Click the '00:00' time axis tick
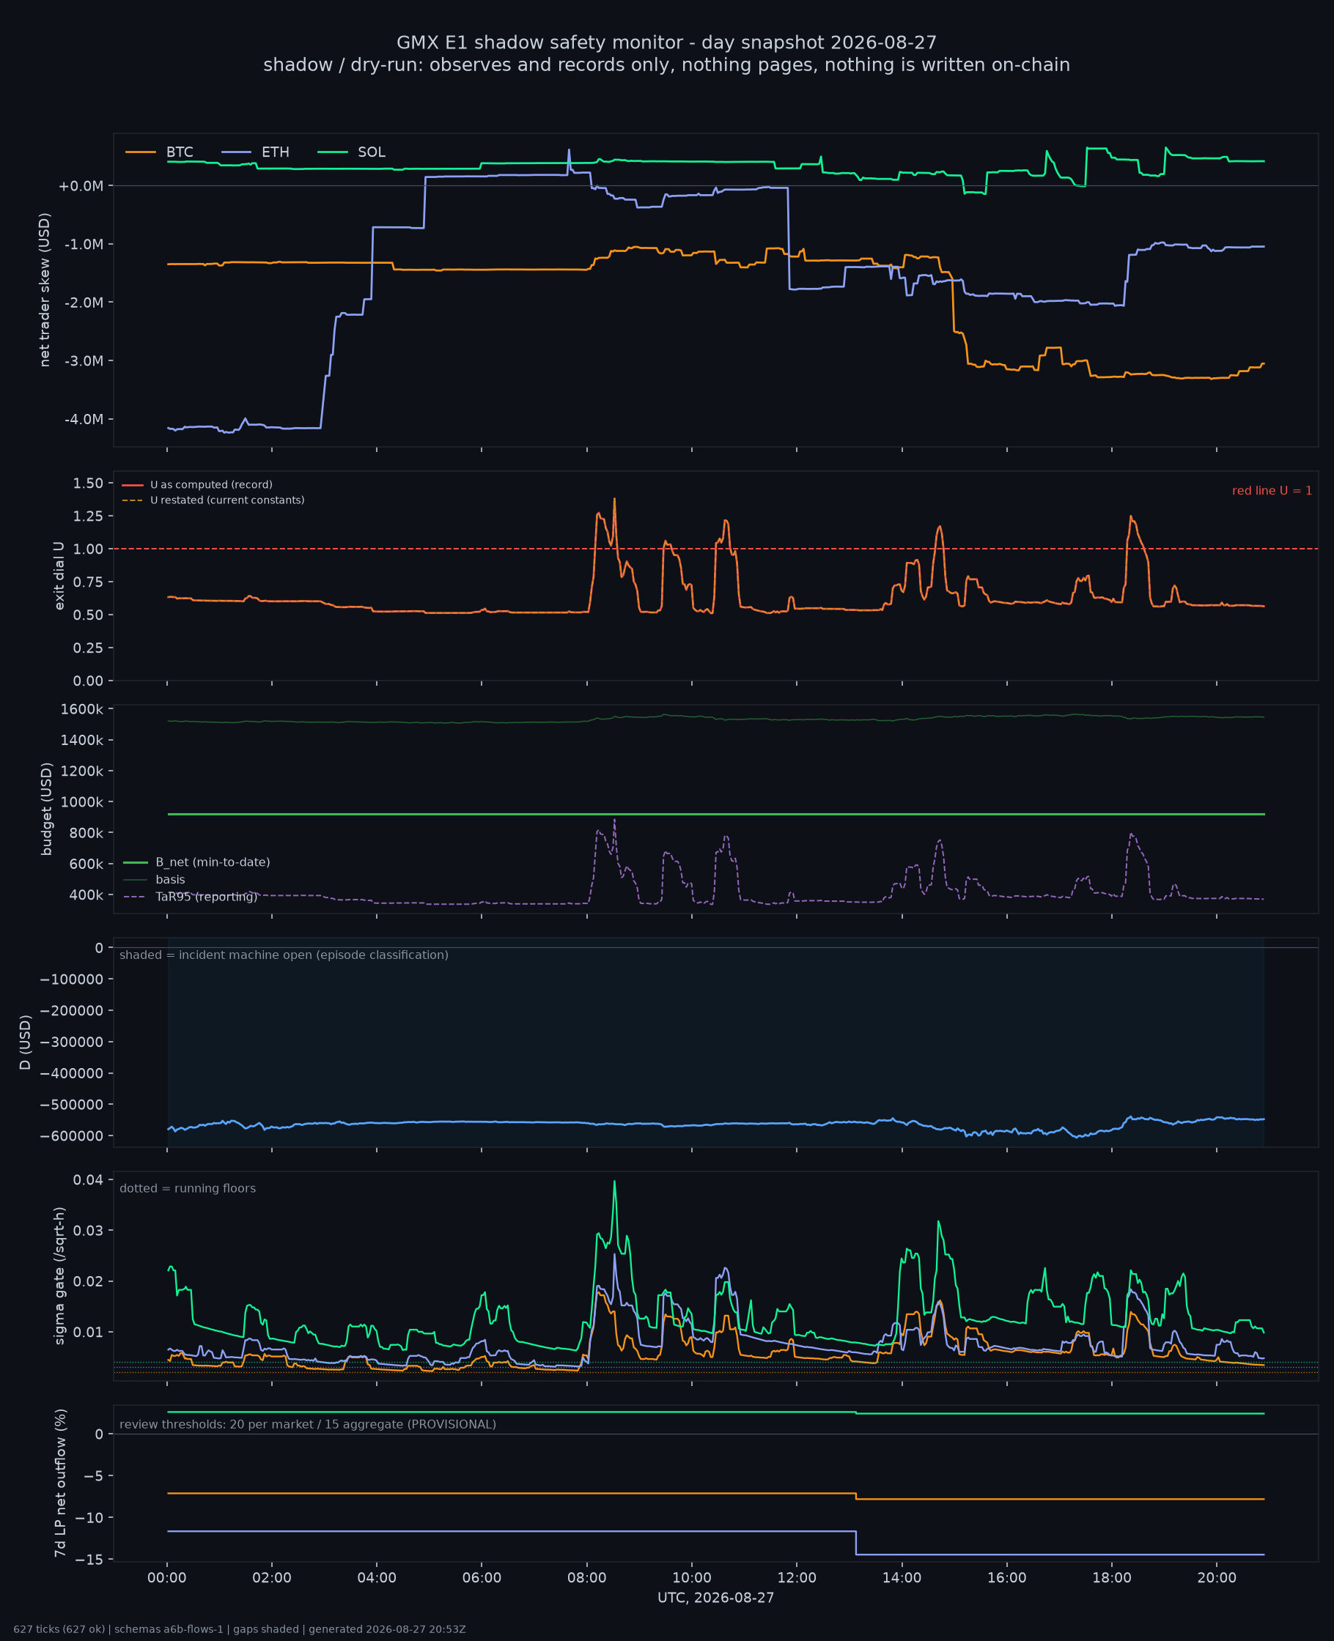This screenshot has width=1334, height=1641. click(x=167, y=1578)
